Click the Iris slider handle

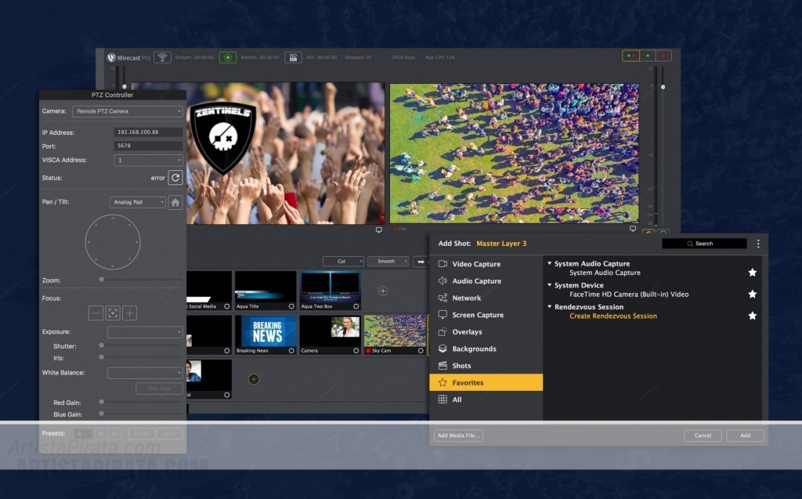pos(101,357)
